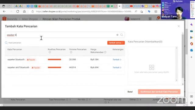This screenshot has width=195, height=110.
Task: Click quality bar for sepeker bluetooth
Action: (55, 60)
